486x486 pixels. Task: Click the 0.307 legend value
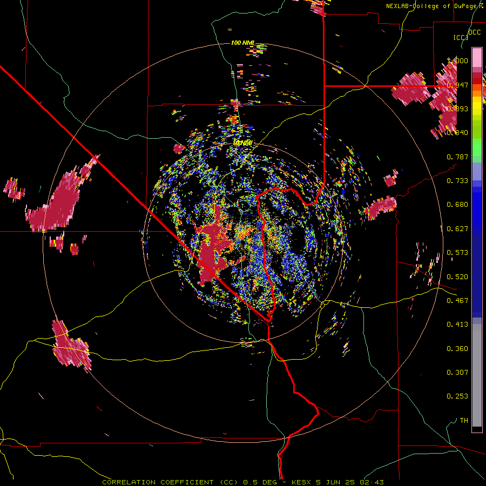pos(457,372)
